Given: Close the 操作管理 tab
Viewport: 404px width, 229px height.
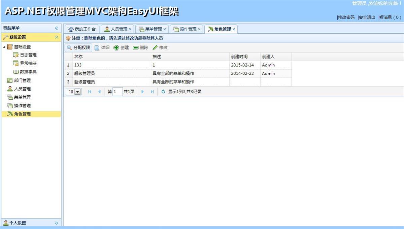Looking at the screenshot, I should 199,29.
